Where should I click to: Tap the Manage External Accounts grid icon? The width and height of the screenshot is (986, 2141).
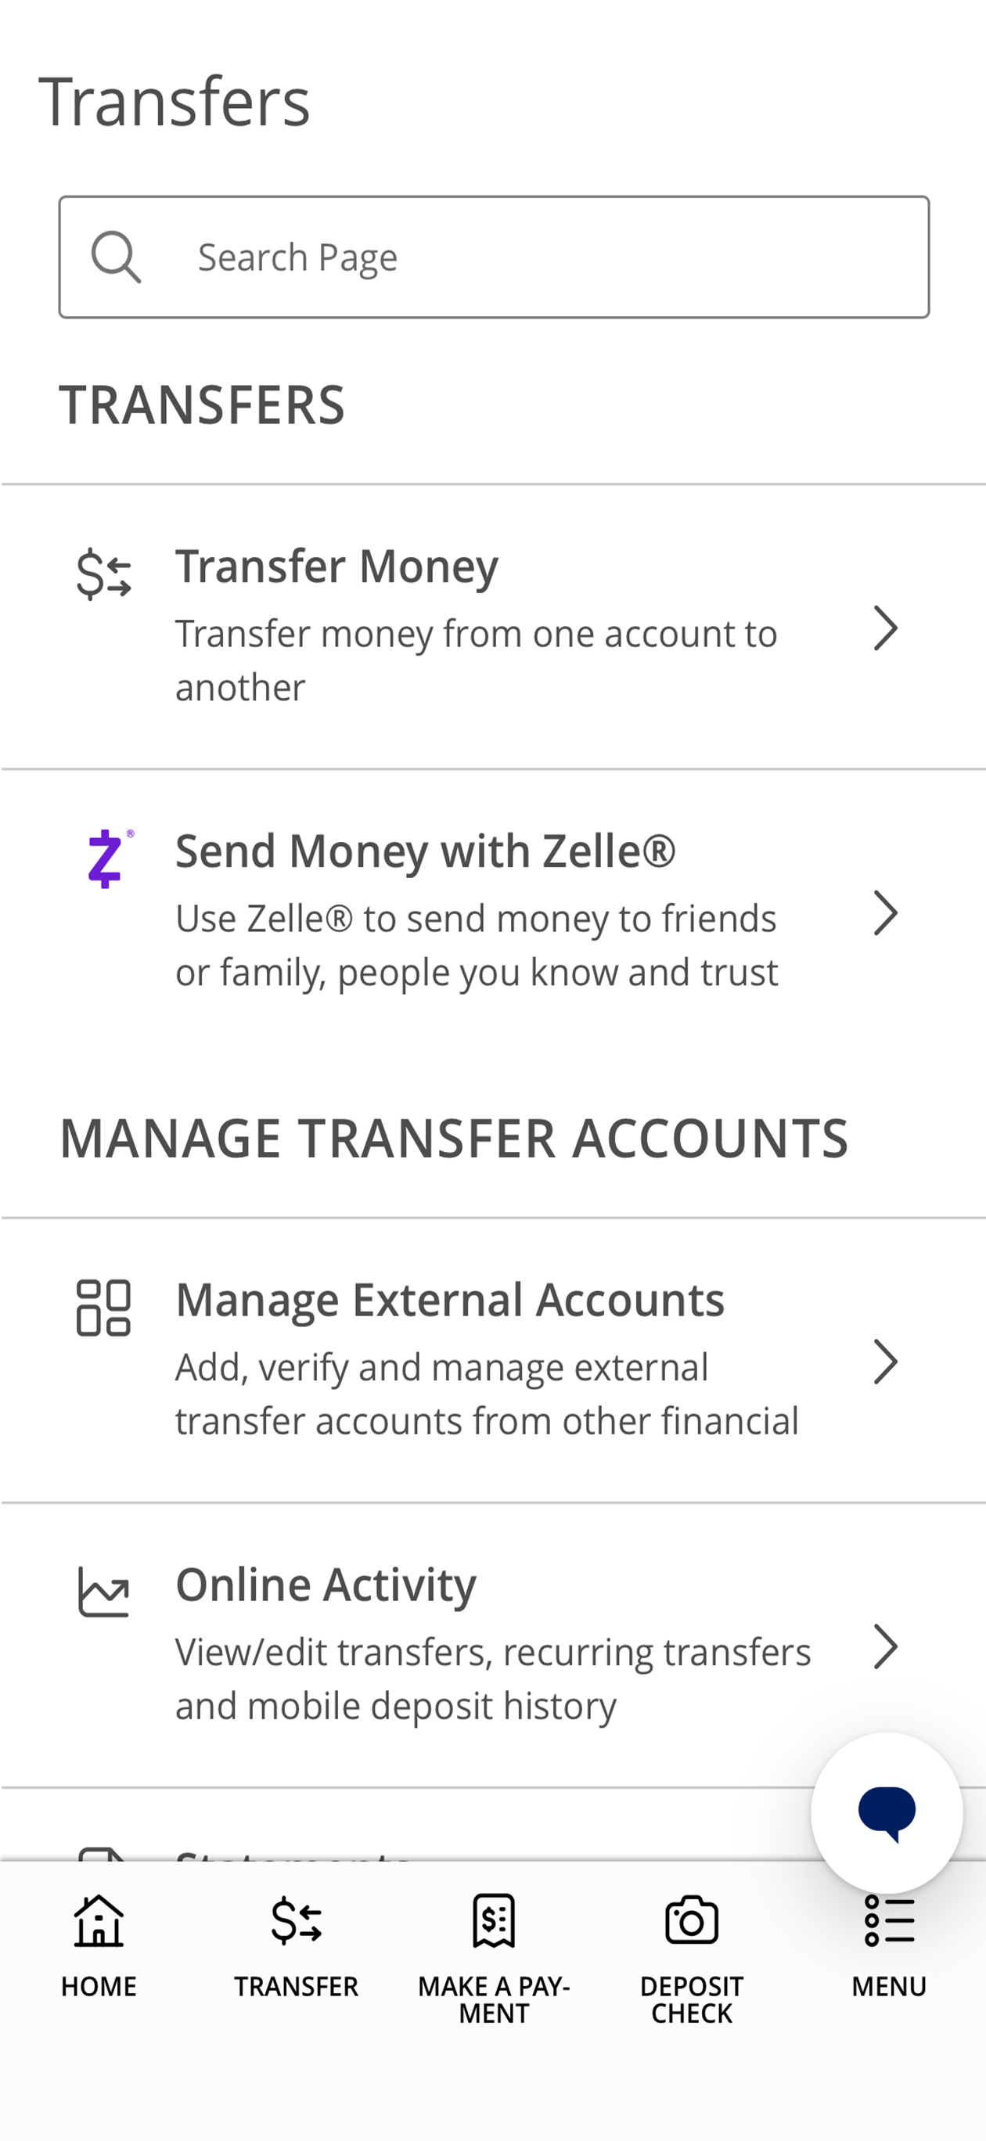103,1308
